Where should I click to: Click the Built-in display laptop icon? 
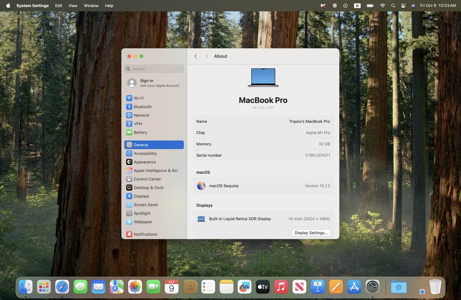pyautogui.click(x=201, y=219)
